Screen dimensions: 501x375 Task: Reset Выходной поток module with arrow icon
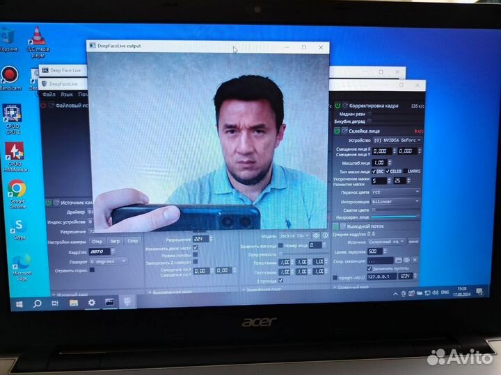click(x=343, y=226)
